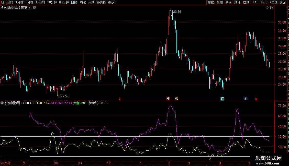Screen dimensions: 289x166
Task: Open the dropdown next to 通达创智 title
Action: [34, 8]
